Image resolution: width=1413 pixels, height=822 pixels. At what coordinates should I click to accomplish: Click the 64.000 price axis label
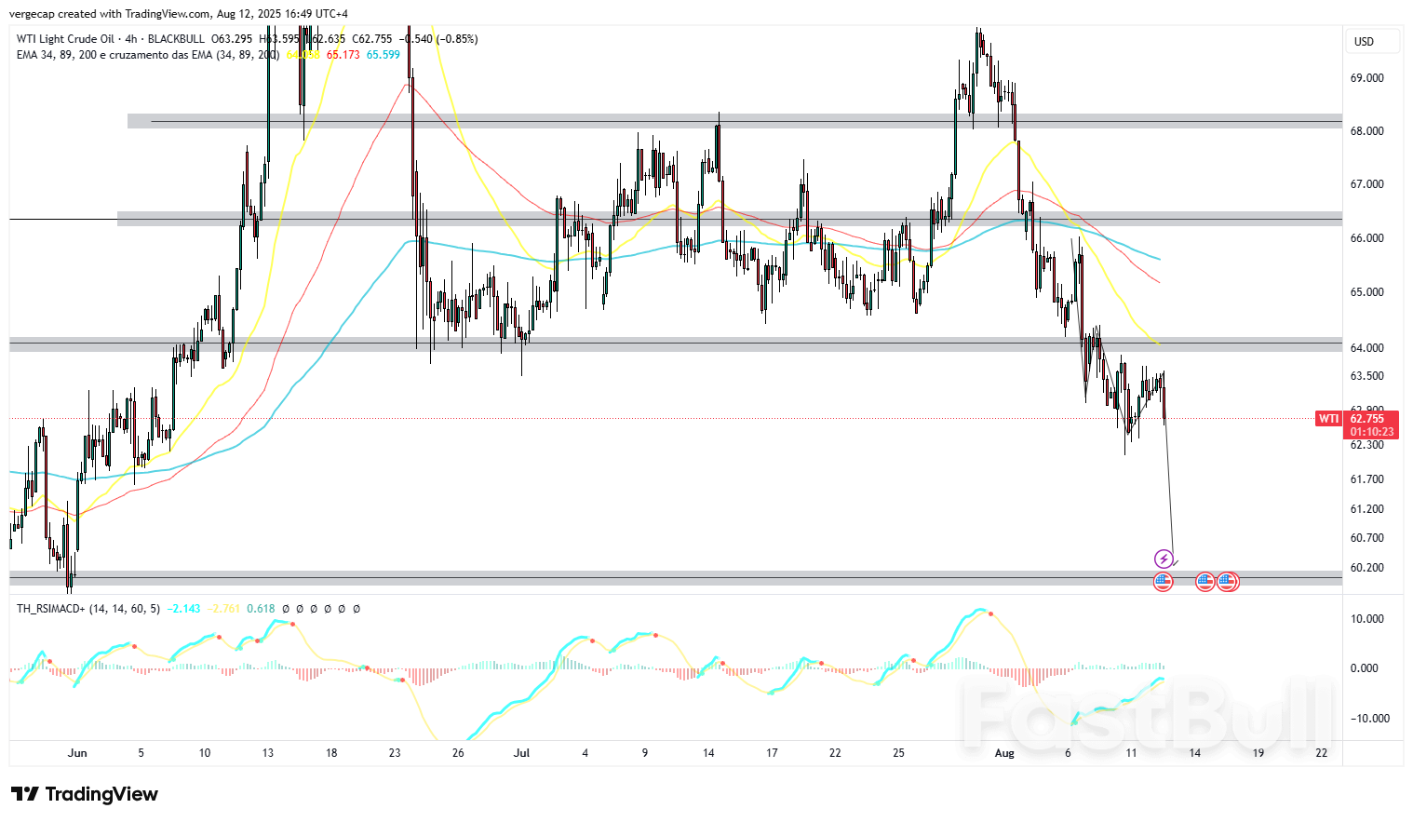pos(1366,348)
